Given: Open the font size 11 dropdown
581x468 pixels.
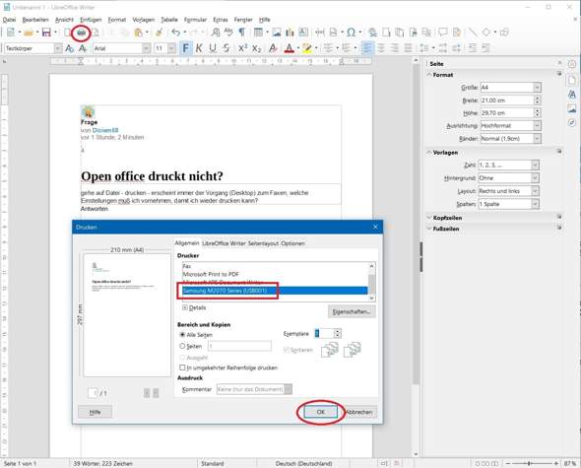Looking at the screenshot, I should [171, 48].
